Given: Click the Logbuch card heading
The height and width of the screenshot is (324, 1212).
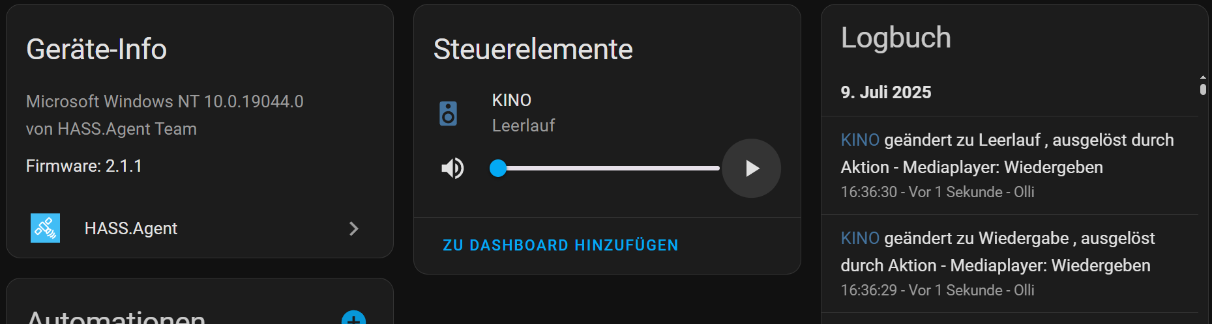Looking at the screenshot, I should point(895,38).
